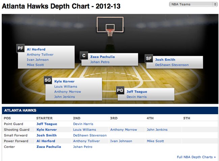
Task: Open Josh Smith in court SF box
Action: [165, 60]
